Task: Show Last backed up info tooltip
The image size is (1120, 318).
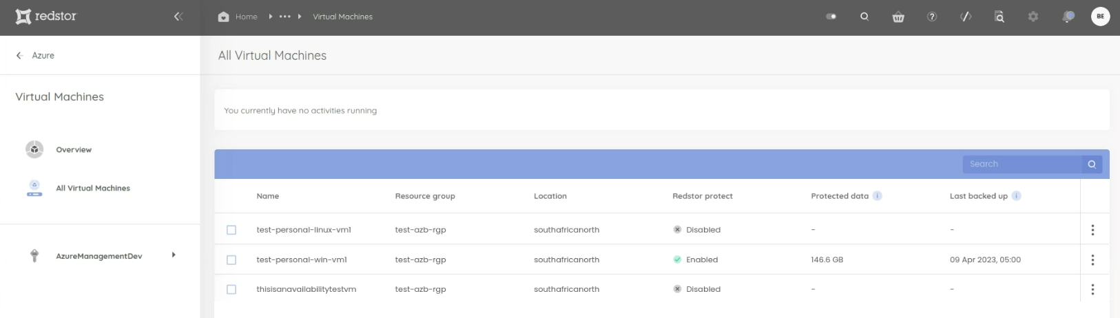Action: pyautogui.click(x=1017, y=195)
